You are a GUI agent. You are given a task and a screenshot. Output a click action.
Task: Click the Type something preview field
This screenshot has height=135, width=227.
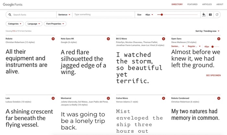click(x=103, y=15)
